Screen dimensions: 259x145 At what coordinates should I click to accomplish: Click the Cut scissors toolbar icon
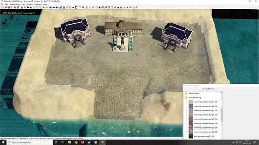tap(12, 7)
